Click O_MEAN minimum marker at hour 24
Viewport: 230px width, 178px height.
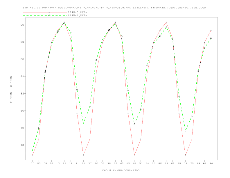(x=83, y=155)
